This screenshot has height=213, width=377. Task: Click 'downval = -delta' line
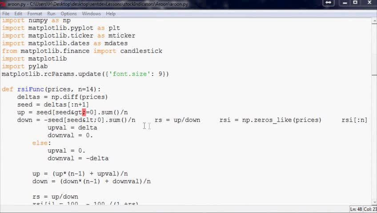78,158
